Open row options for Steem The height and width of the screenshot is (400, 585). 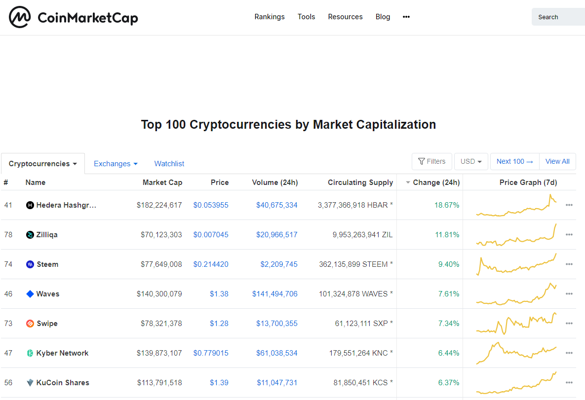click(x=569, y=264)
